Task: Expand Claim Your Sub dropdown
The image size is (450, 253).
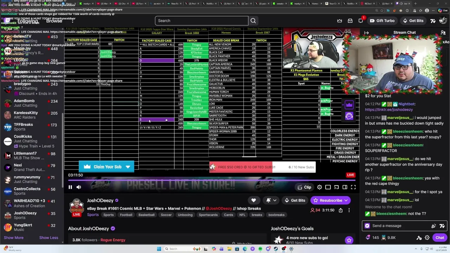Action: click(x=128, y=167)
